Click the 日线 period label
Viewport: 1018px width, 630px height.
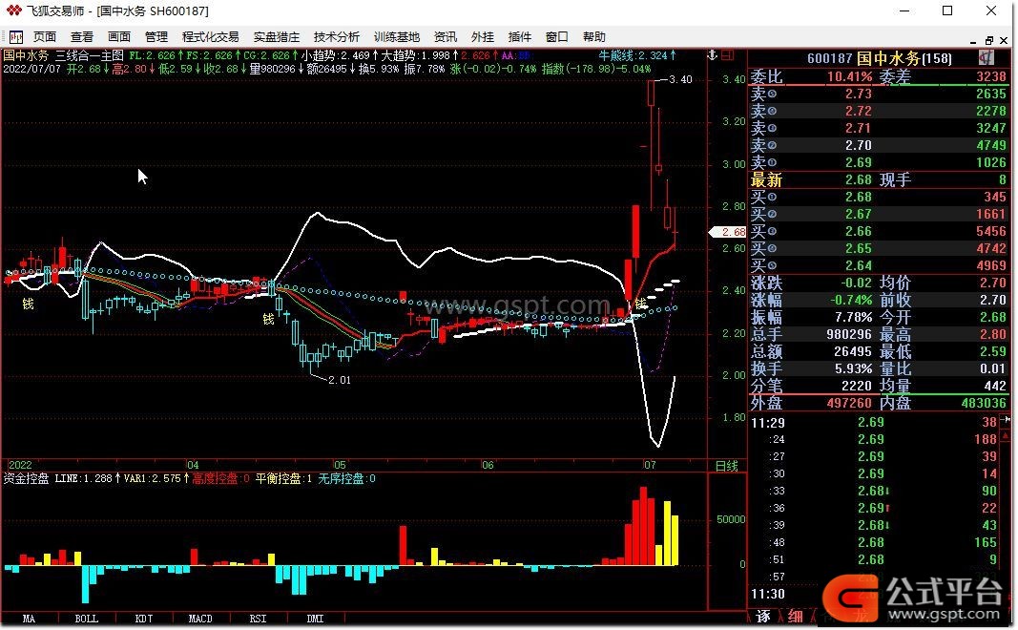pyautogui.click(x=726, y=466)
